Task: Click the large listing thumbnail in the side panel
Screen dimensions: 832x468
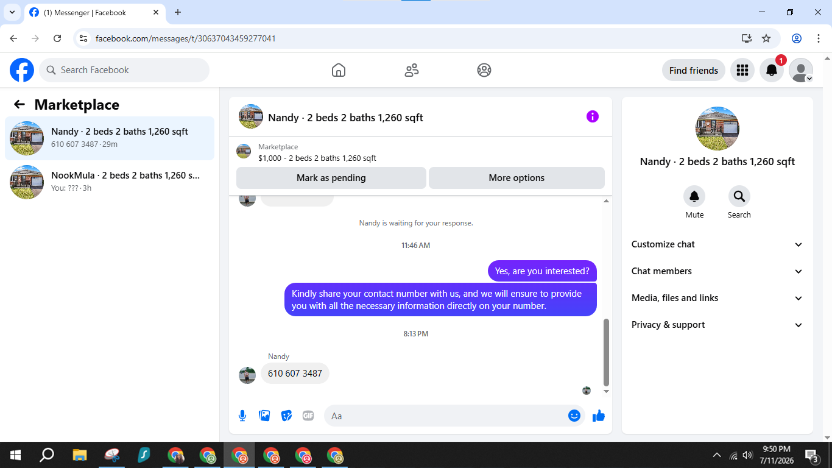Action: point(717,129)
